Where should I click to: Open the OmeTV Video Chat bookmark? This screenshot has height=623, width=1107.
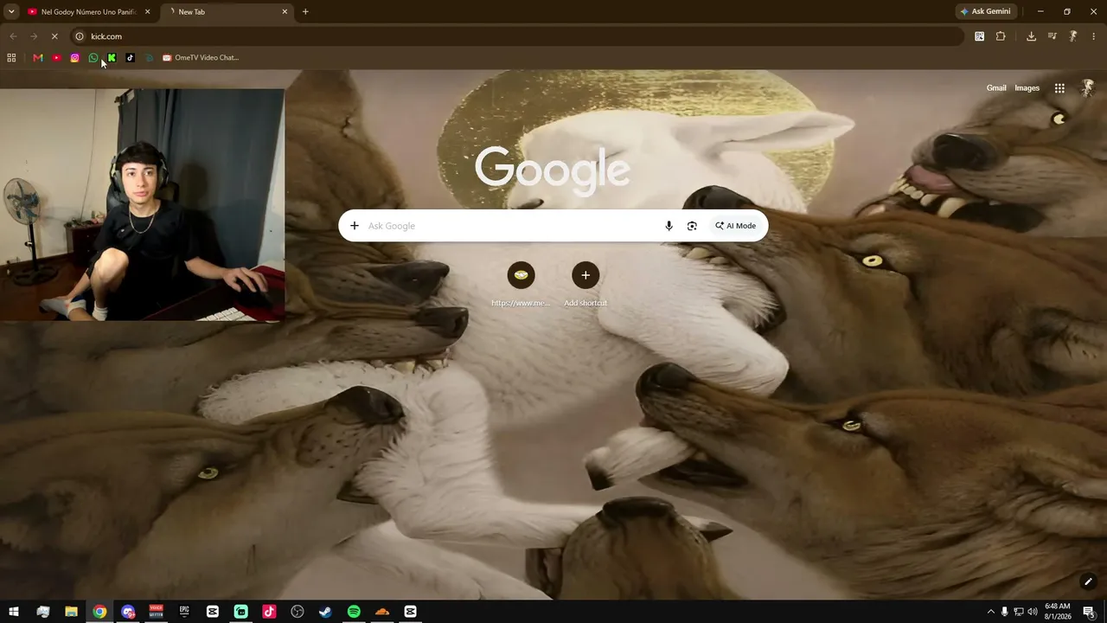(201, 58)
